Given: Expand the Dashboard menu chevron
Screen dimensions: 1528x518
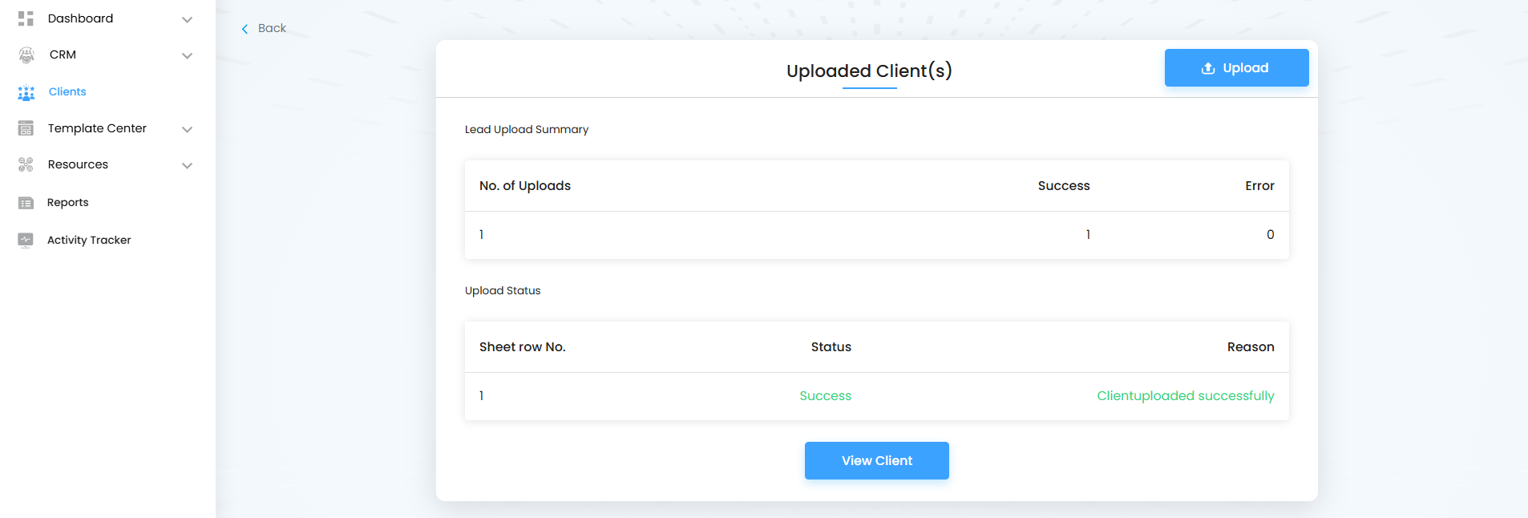Looking at the screenshot, I should [187, 19].
